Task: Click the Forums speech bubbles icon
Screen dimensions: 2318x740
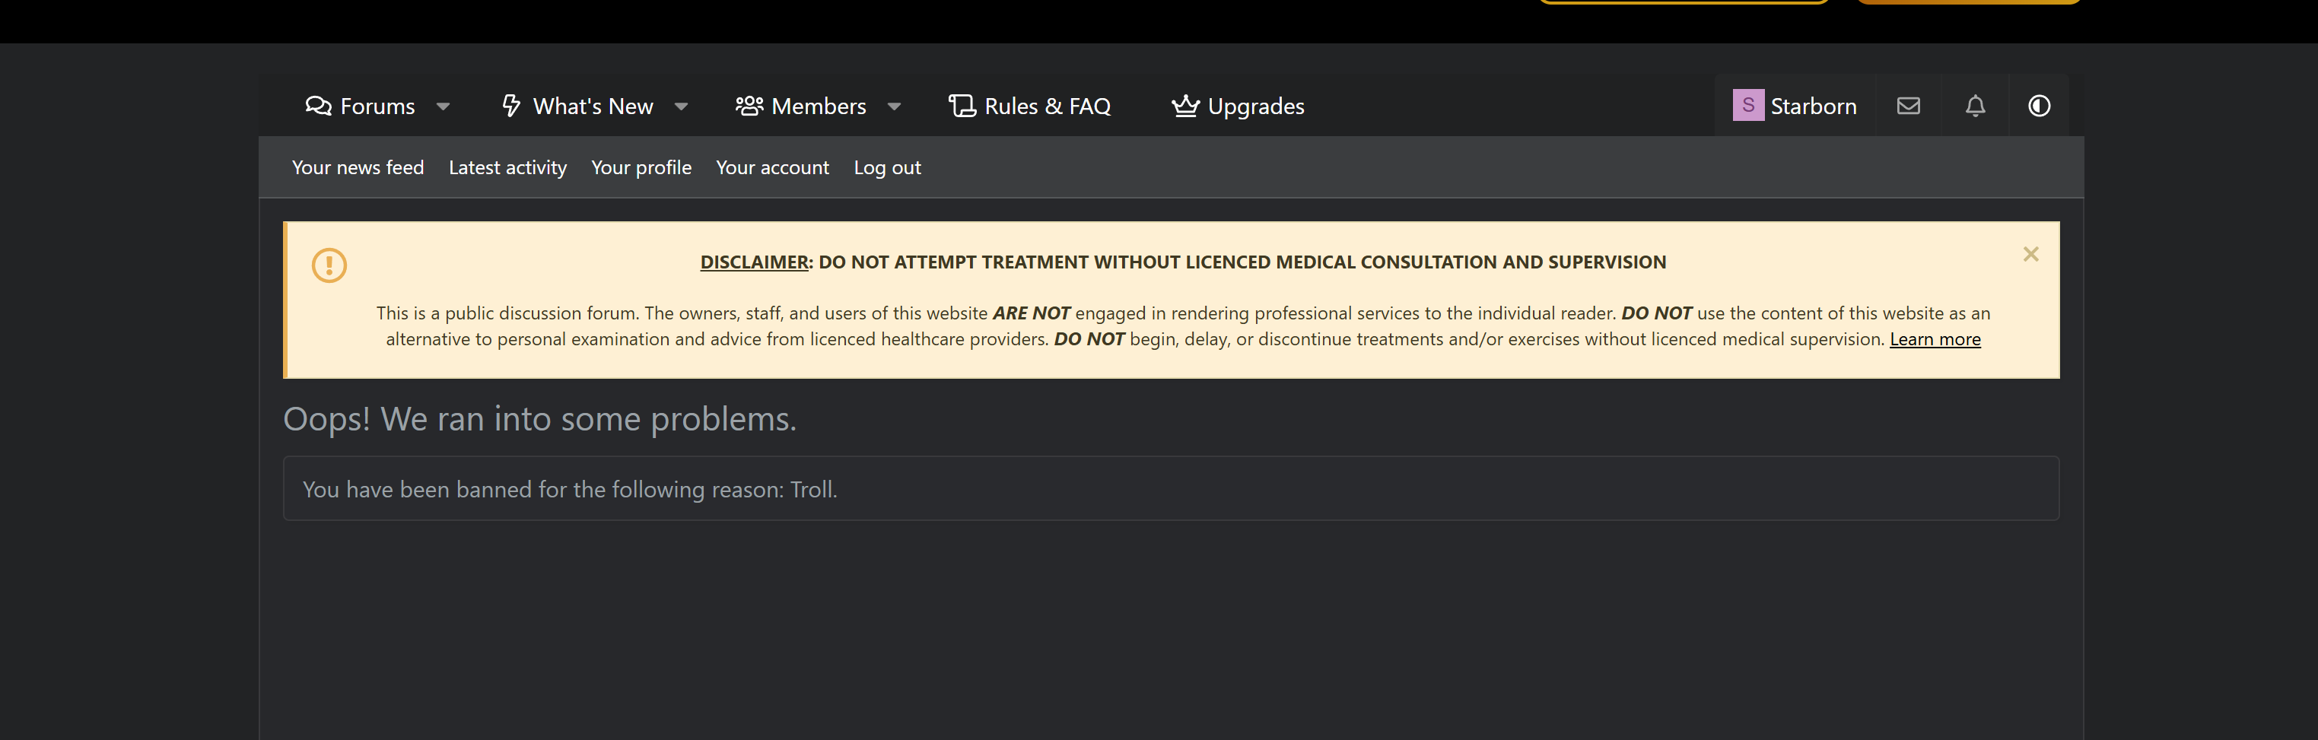Action: [x=319, y=106]
